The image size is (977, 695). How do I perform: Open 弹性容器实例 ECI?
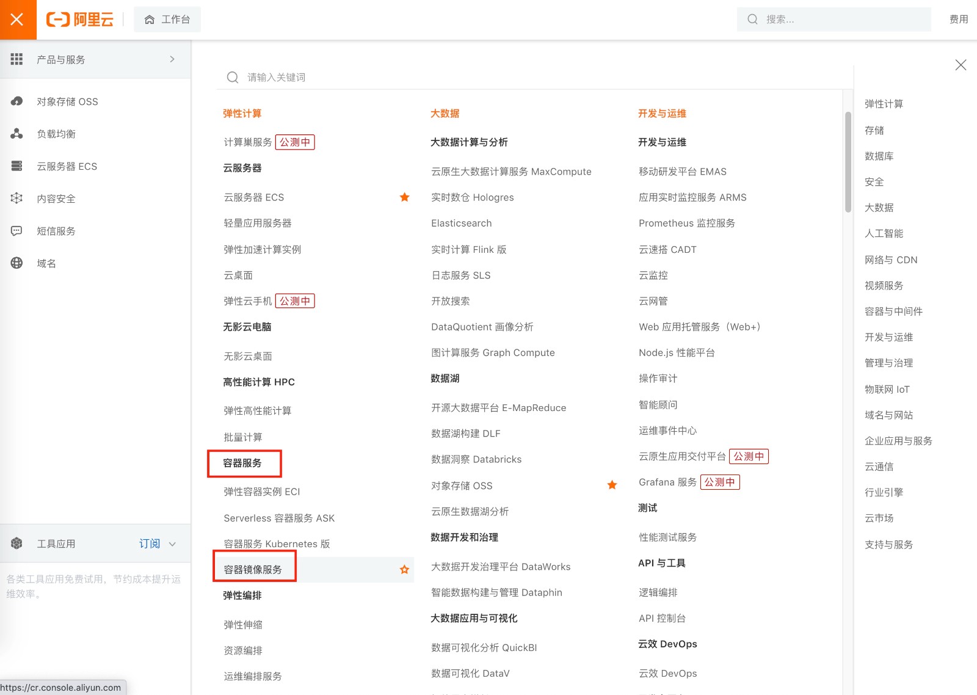pos(262,492)
